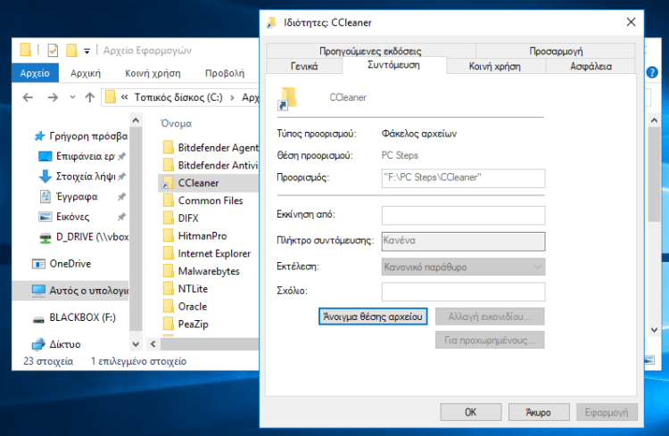
Task: Select the Bitdefender Agent folder icon
Action: coord(169,148)
